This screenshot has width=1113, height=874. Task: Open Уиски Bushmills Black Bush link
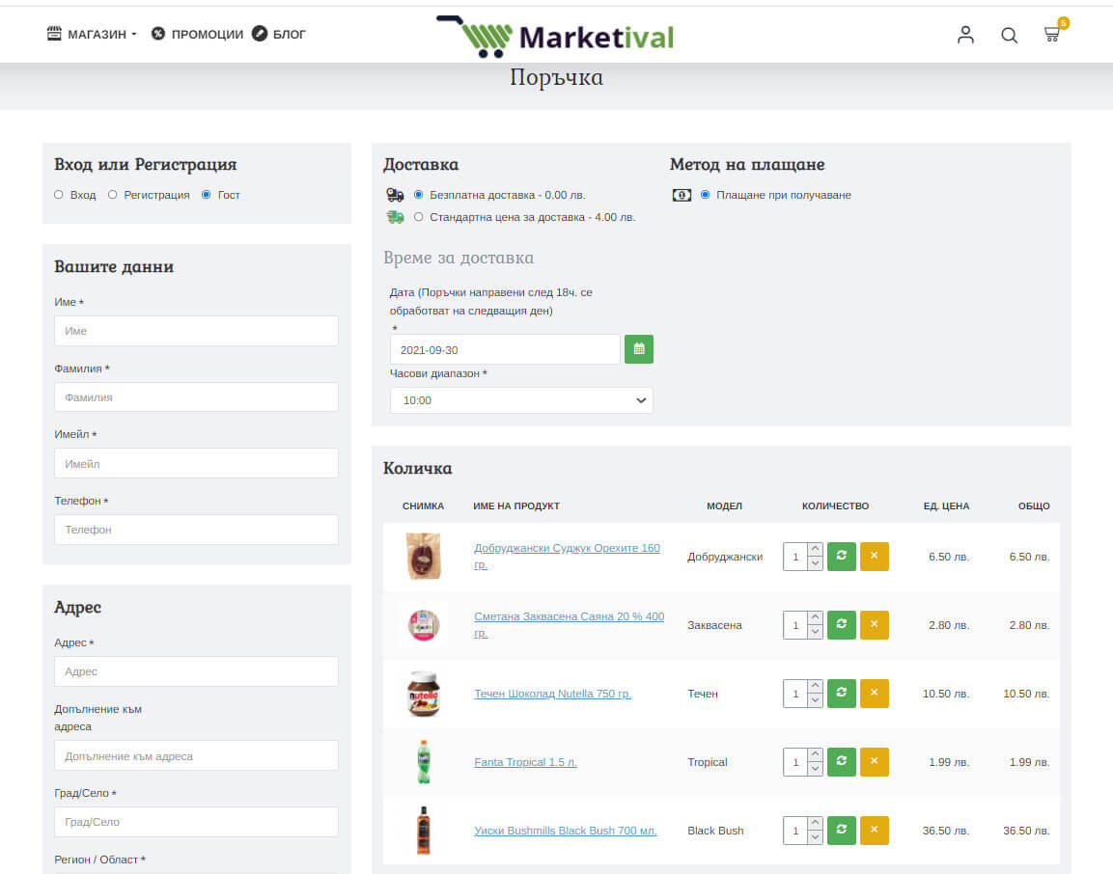click(565, 831)
